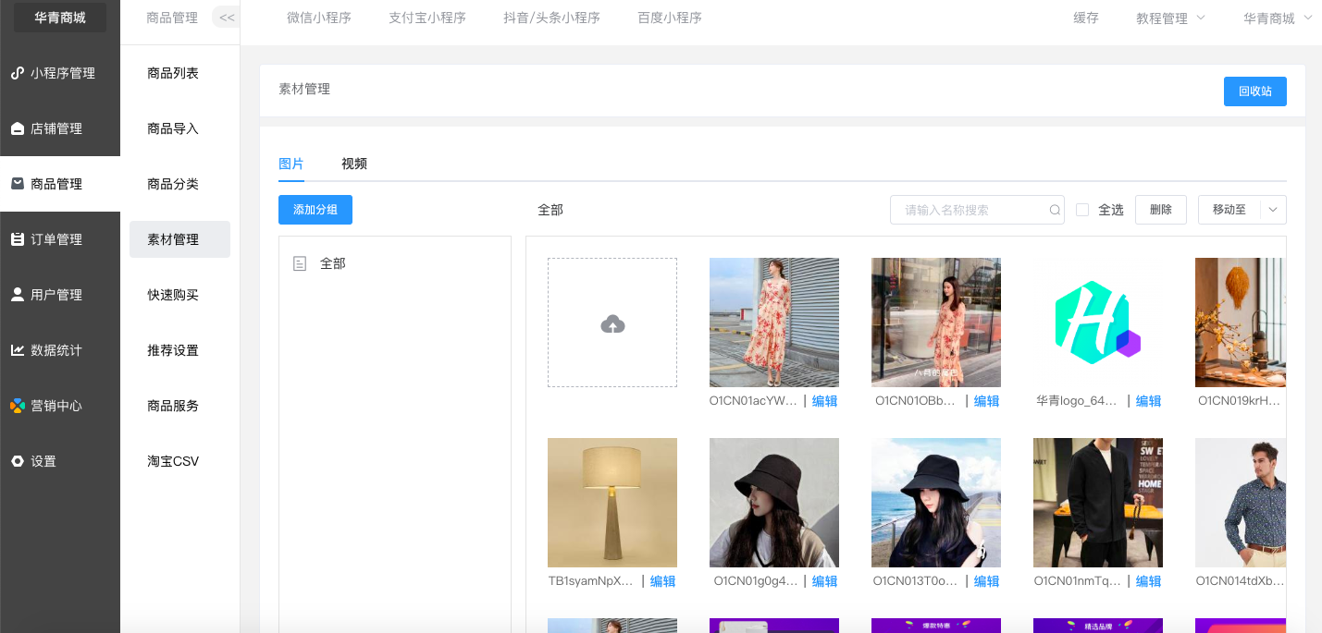Image resolution: width=1322 pixels, height=633 pixels.
Task: Open 淘宝CSV in submenu
Action: pos(173,461)
